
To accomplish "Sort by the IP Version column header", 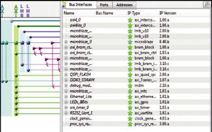I will click(168, 13).
